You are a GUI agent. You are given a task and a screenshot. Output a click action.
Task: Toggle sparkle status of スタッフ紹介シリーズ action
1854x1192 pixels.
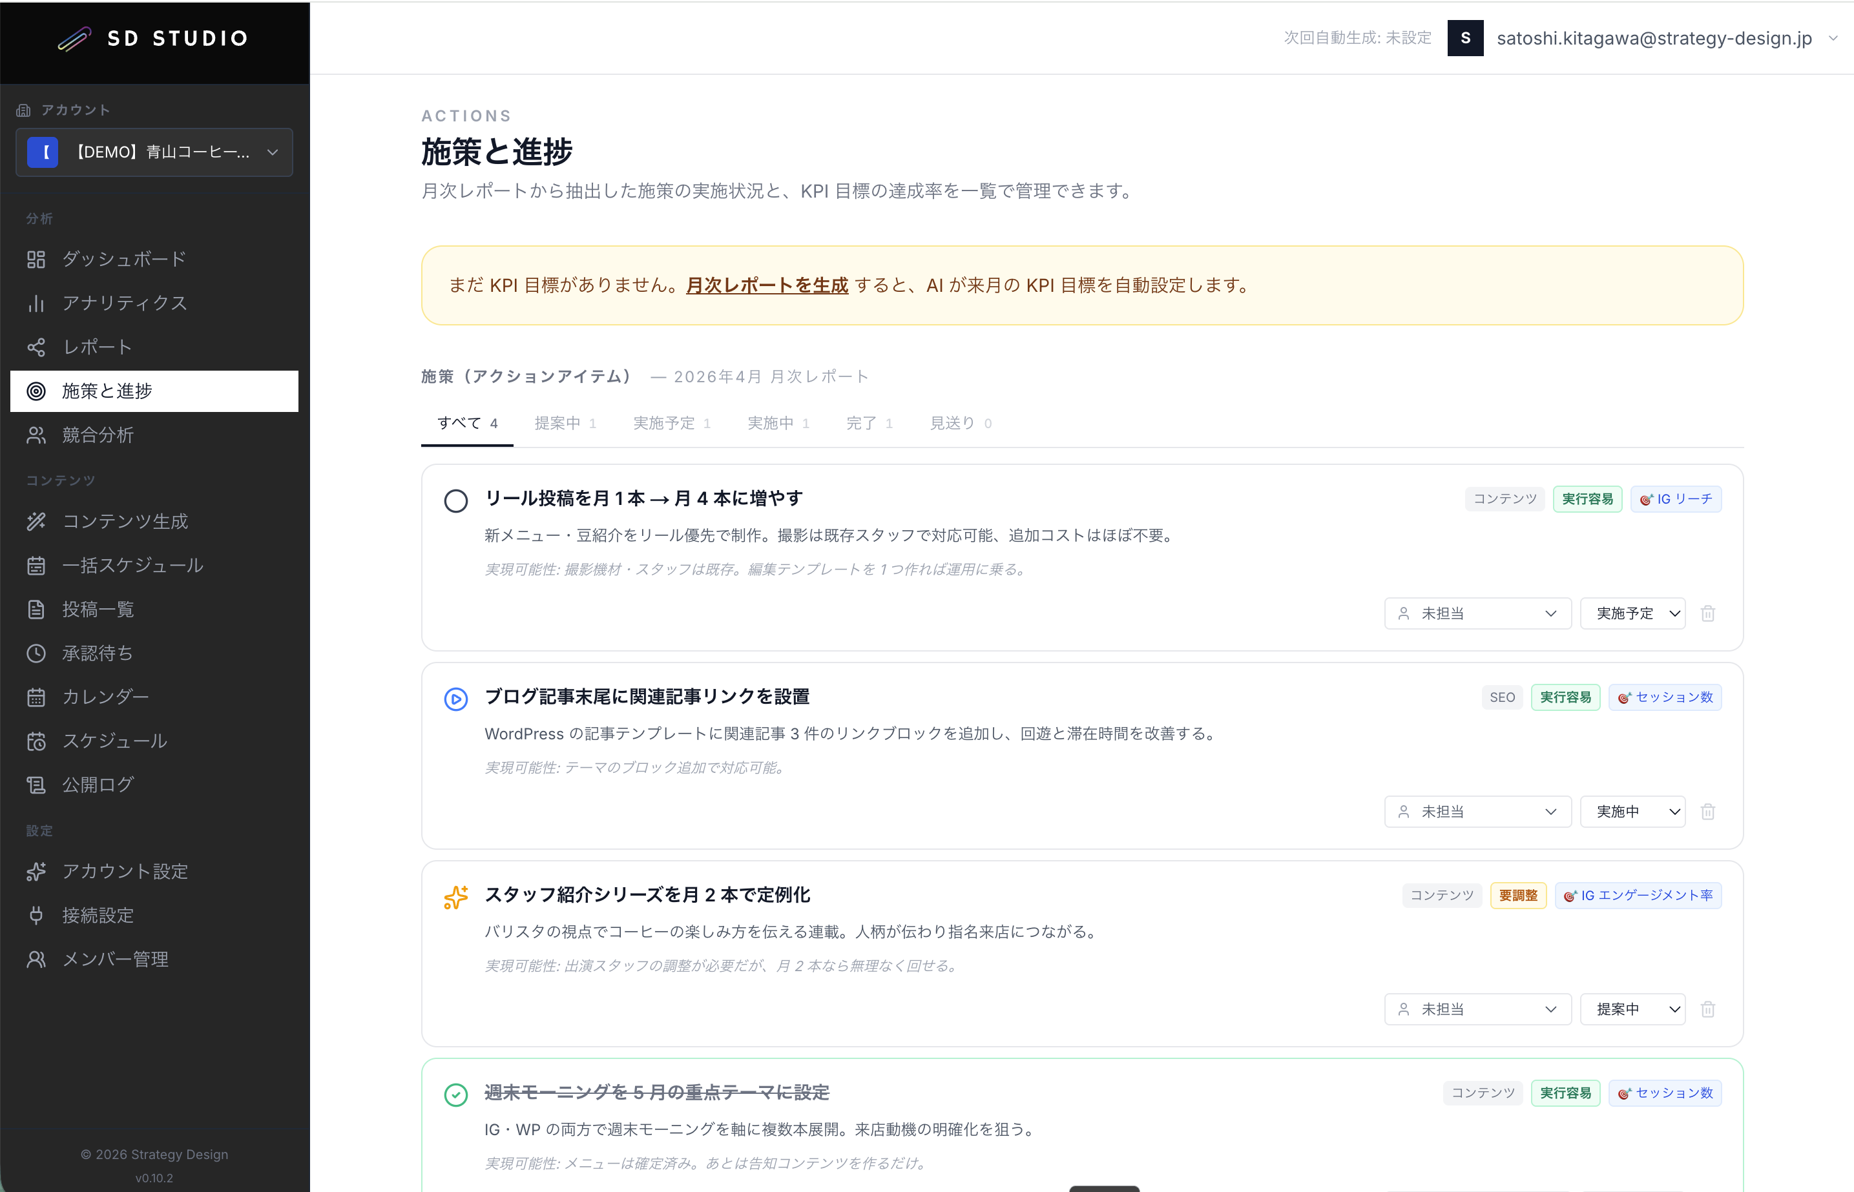(x=456, y=897)
